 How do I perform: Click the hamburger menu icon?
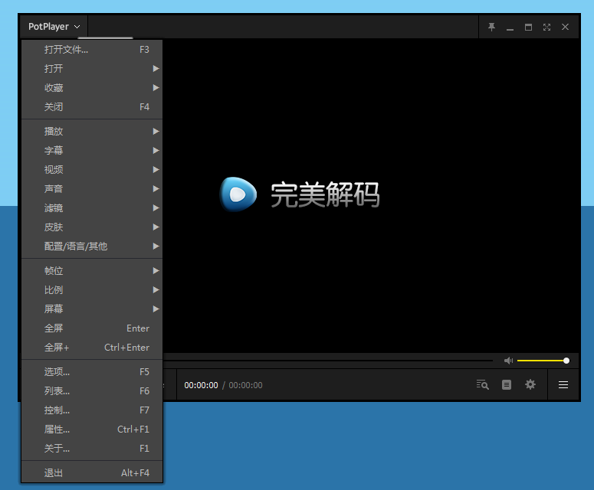click(563, 385)
